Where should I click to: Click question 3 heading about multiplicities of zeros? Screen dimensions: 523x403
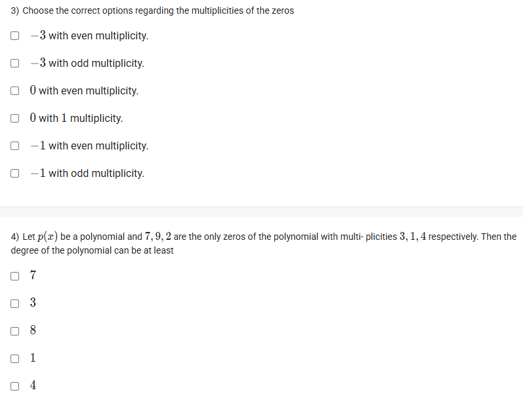(x=152, y=10)
